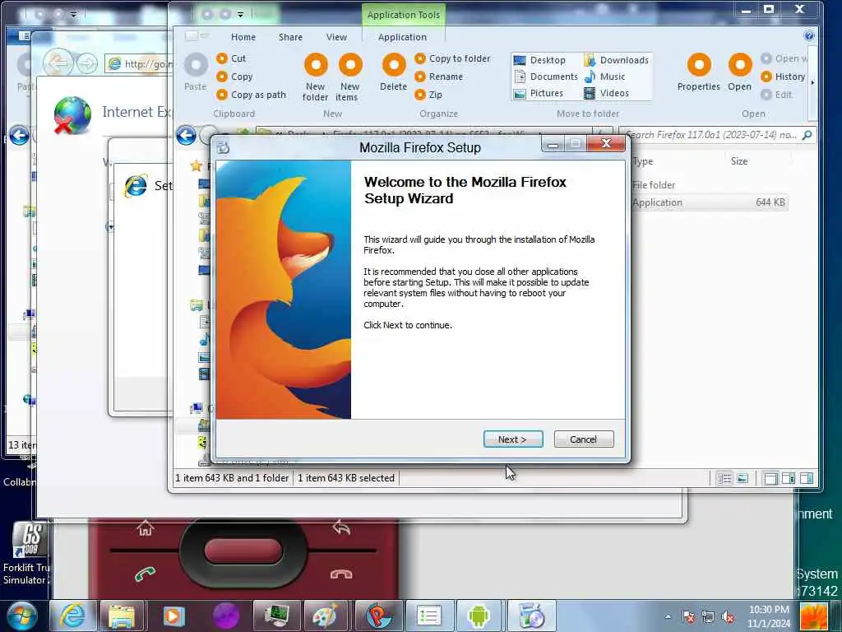Click the Delete ribbon button
Image resolution: width=842 pixels, height=632 pixels.
394,72
